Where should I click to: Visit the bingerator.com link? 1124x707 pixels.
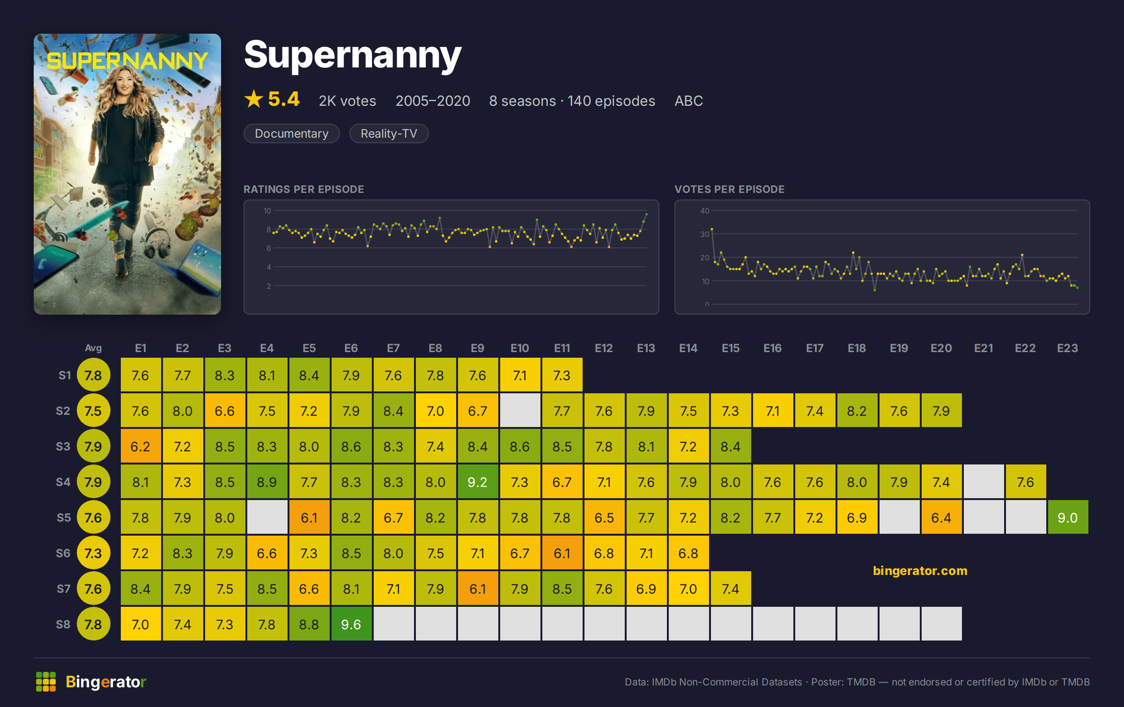[x=920, y=570]
